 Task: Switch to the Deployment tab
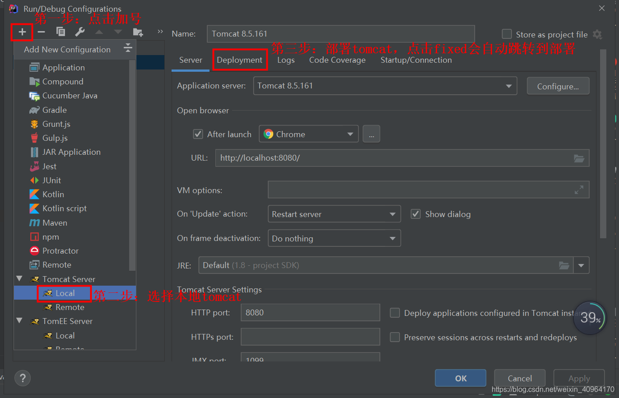click(x=240, y=60)
